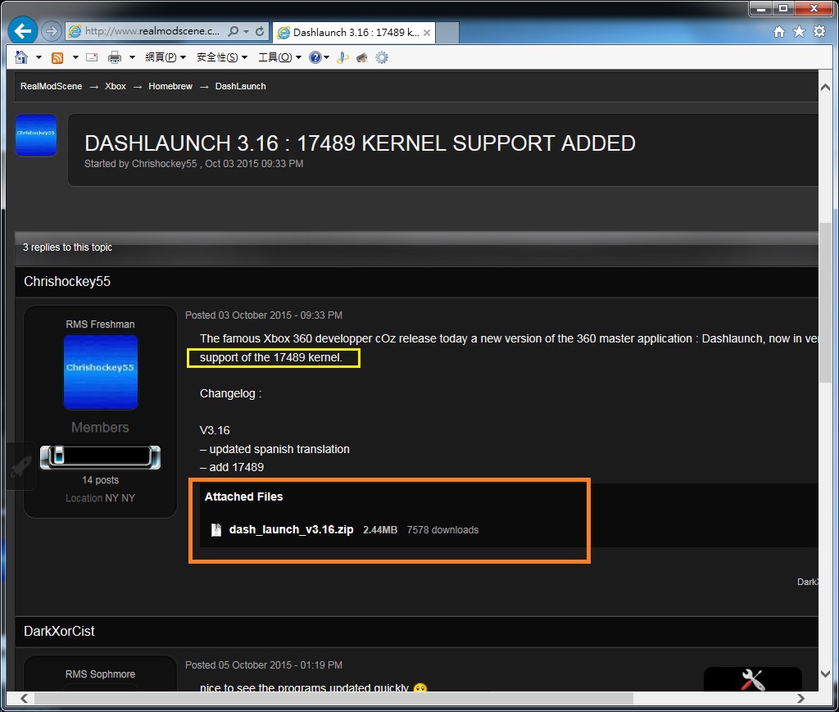The image size is (839, 712).
Task: Close the Dashlaunch 3.16 tab
Action: [x=426, y=33]
